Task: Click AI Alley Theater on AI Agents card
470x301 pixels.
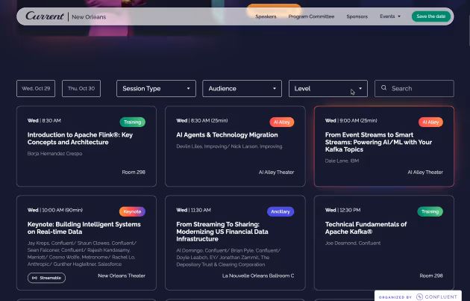Action: 276,173
